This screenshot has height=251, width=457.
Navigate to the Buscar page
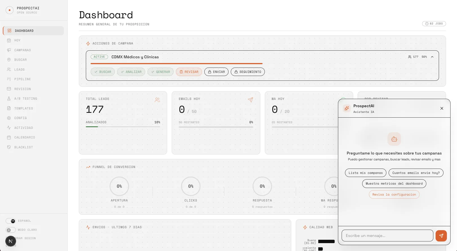(33, 60)
